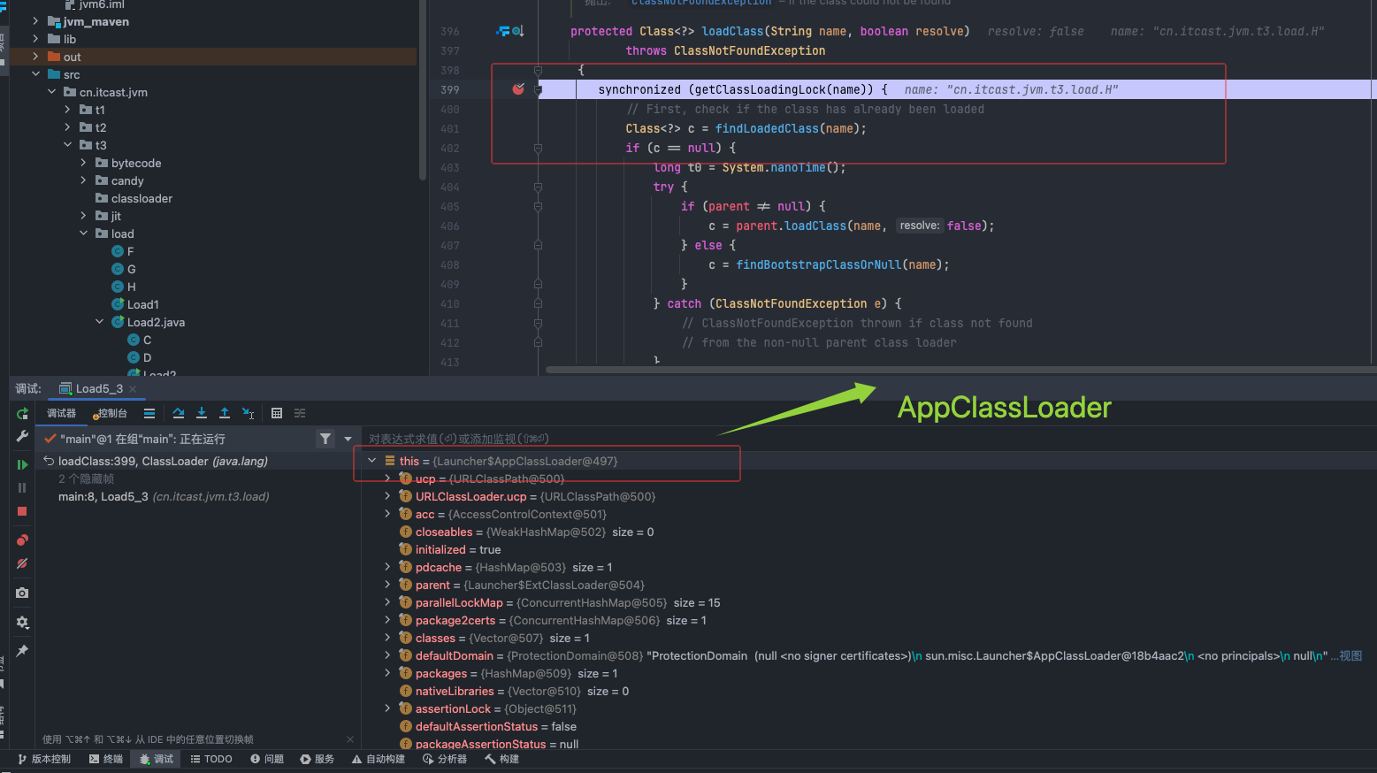The height and width of the screenshot is (773, 1377).
Task: Resume program with the green play icon
Action: tap(22, 464)
